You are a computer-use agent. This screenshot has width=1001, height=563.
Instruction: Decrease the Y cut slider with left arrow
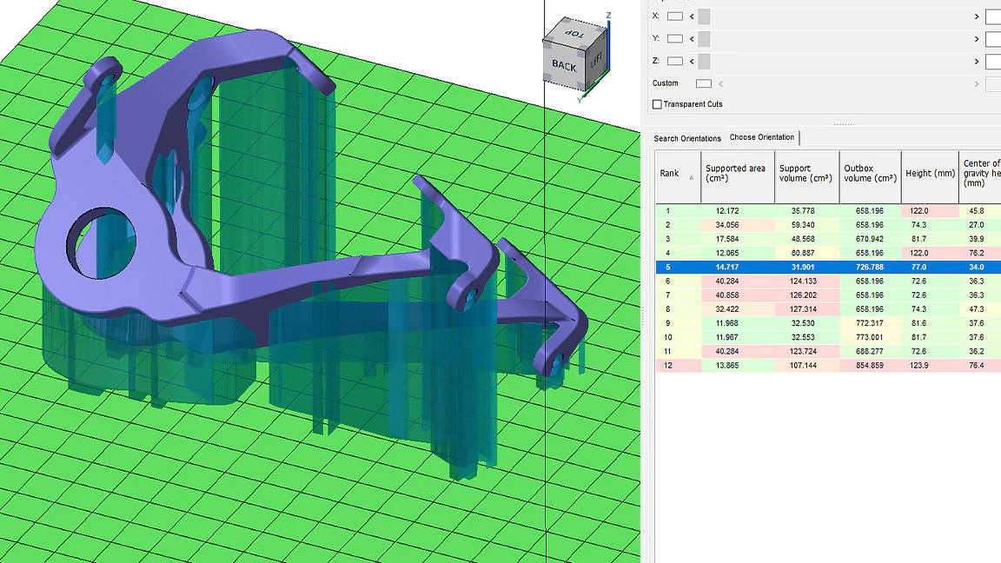tap(692, 39)
